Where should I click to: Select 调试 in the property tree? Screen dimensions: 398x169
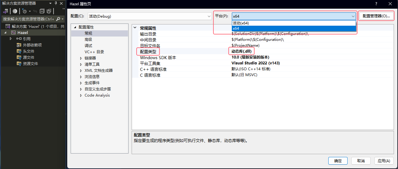click(x=88, y=46)
